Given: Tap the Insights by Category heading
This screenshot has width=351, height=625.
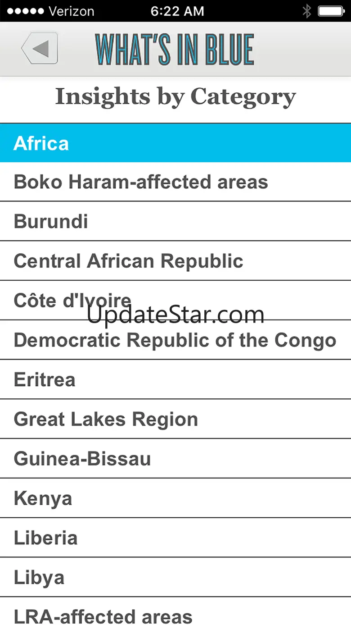Looking at the screenshot, I should [175, 96].
